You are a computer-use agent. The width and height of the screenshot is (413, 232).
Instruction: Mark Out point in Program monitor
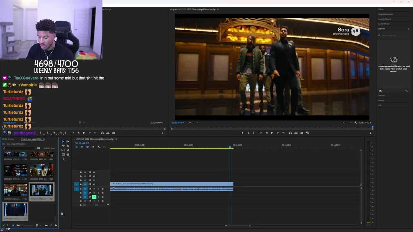[x=254, y=133]
